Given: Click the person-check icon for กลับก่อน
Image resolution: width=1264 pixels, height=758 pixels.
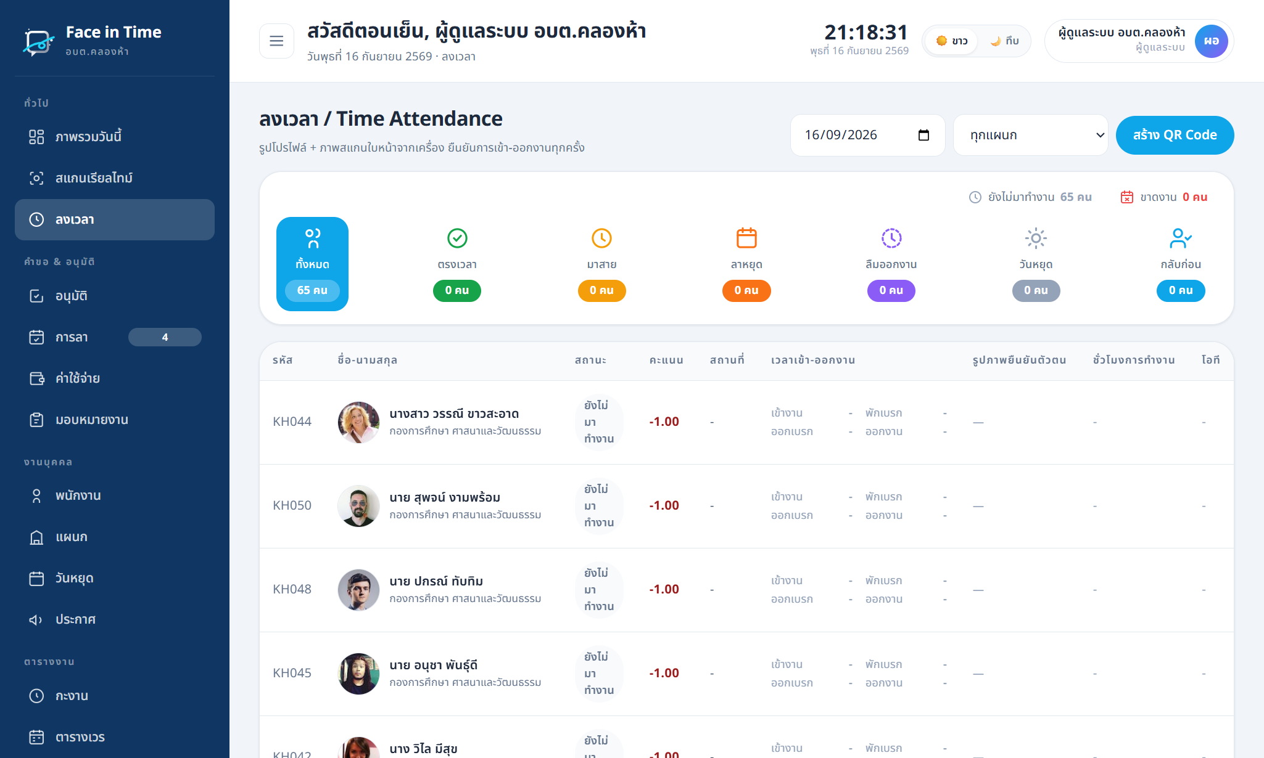Looking at the screenshot, I should (x=1181, y=238).
